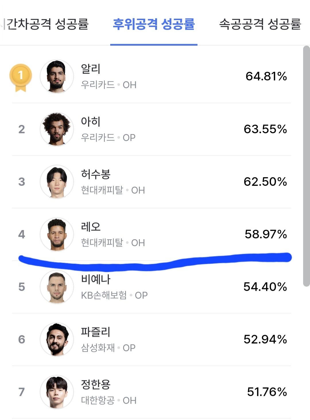This screenshot has width=310, height=420.
Task: Open 레오's player photo
Action: click(57, 234)
